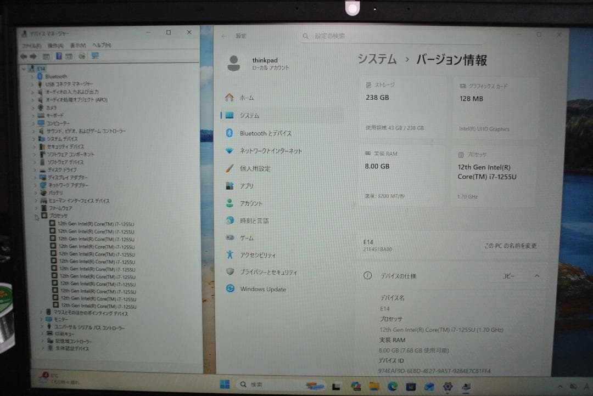The image size is (593, 396).
Task: Open Microsoft Edge from the taskbar
Action: pos(393,386)
